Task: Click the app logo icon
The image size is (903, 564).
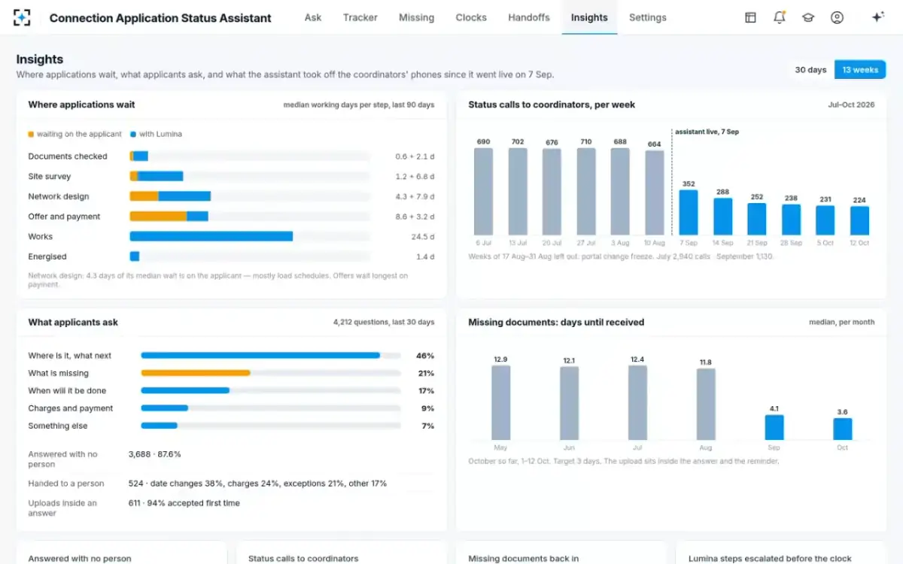Action: [x=22, y=17]
